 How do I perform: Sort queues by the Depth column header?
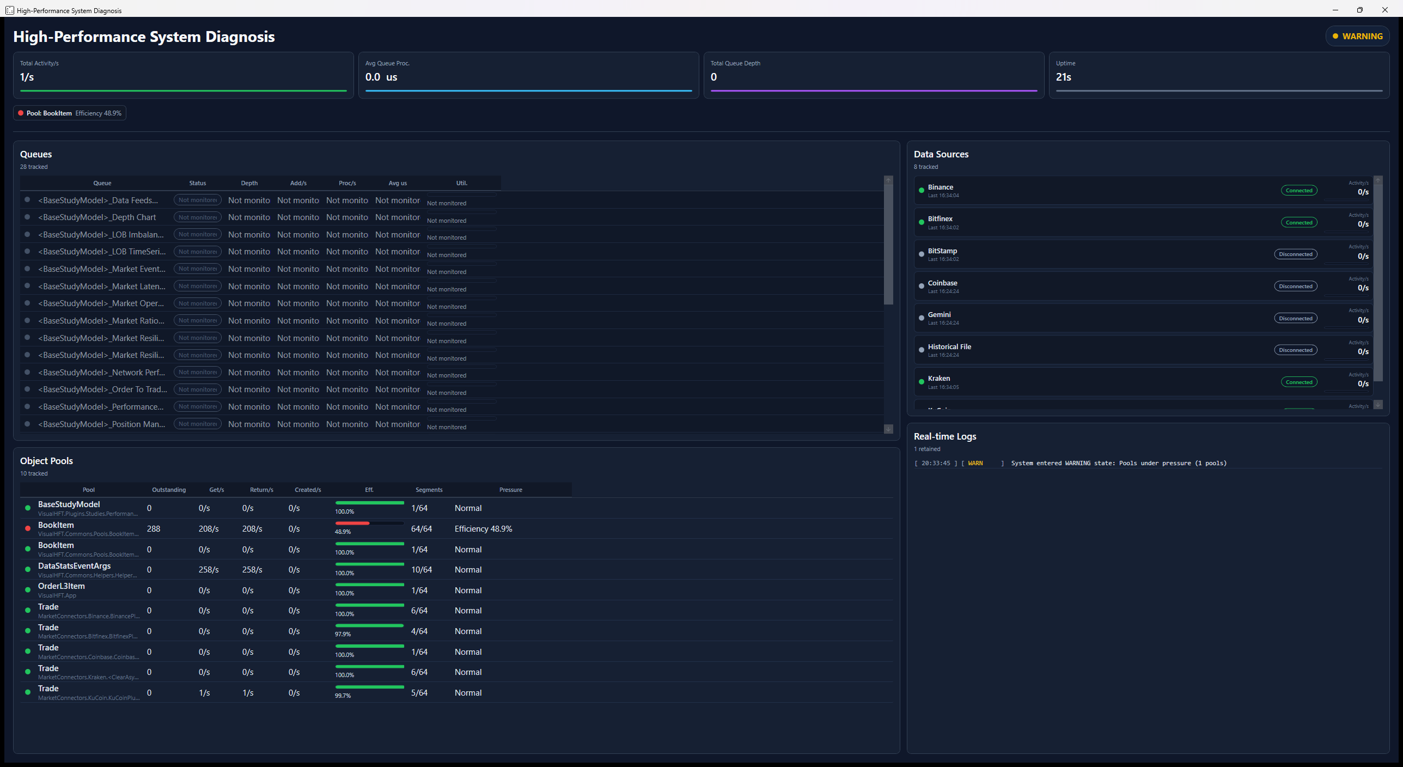click(249, 183)
